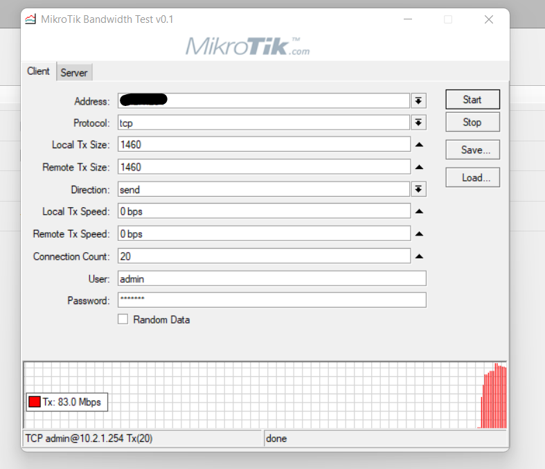Viewport: 545px width, 469px height.
Task: Click the red Tx legend color swatch
Action: [35, 402]
